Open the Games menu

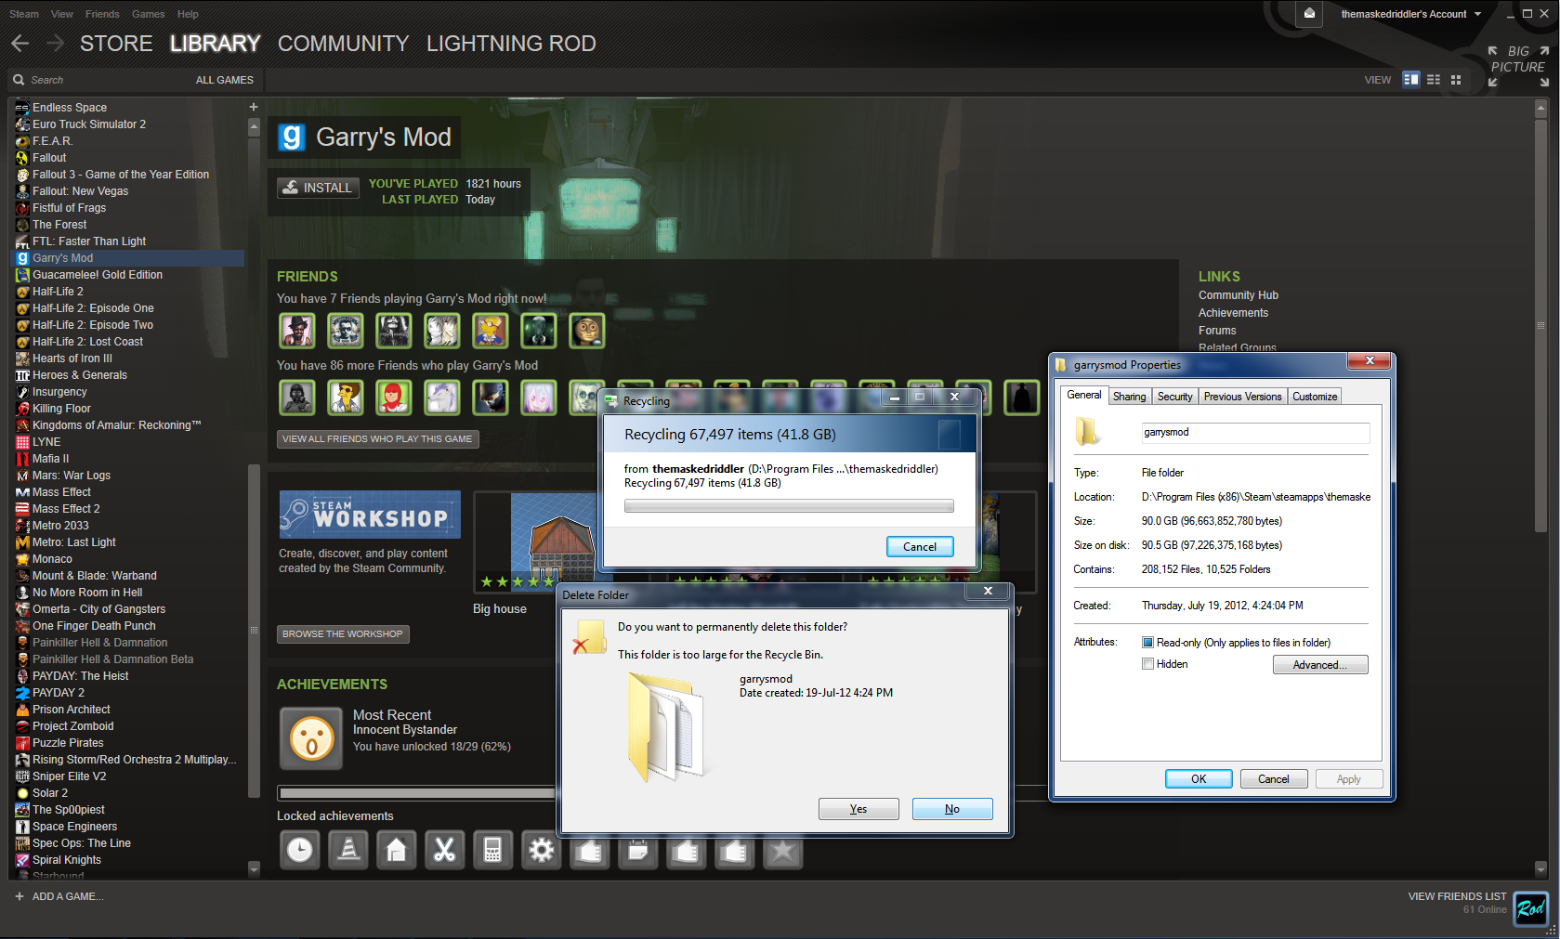[x=149, y=14]
